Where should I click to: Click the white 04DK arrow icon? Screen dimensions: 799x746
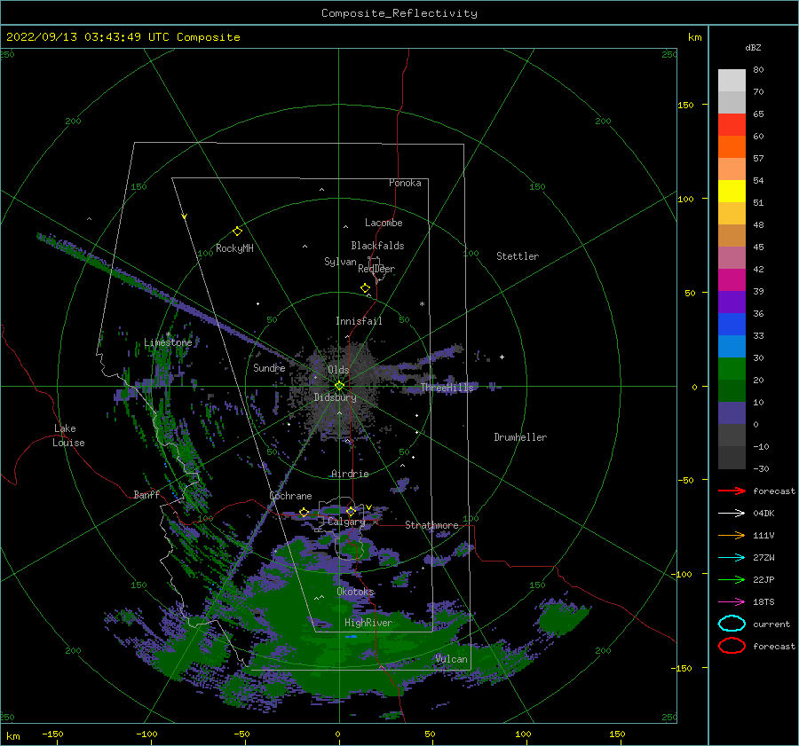(x=732, y=514)
